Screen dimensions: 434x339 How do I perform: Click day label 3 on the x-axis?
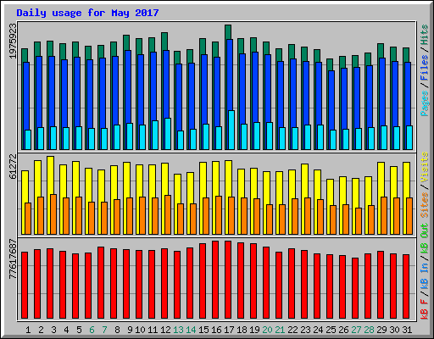tap(53, 330)
